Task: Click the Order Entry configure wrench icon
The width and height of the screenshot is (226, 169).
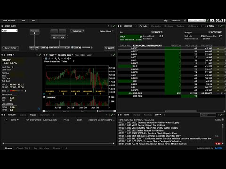Action: [x=114, y=26]
